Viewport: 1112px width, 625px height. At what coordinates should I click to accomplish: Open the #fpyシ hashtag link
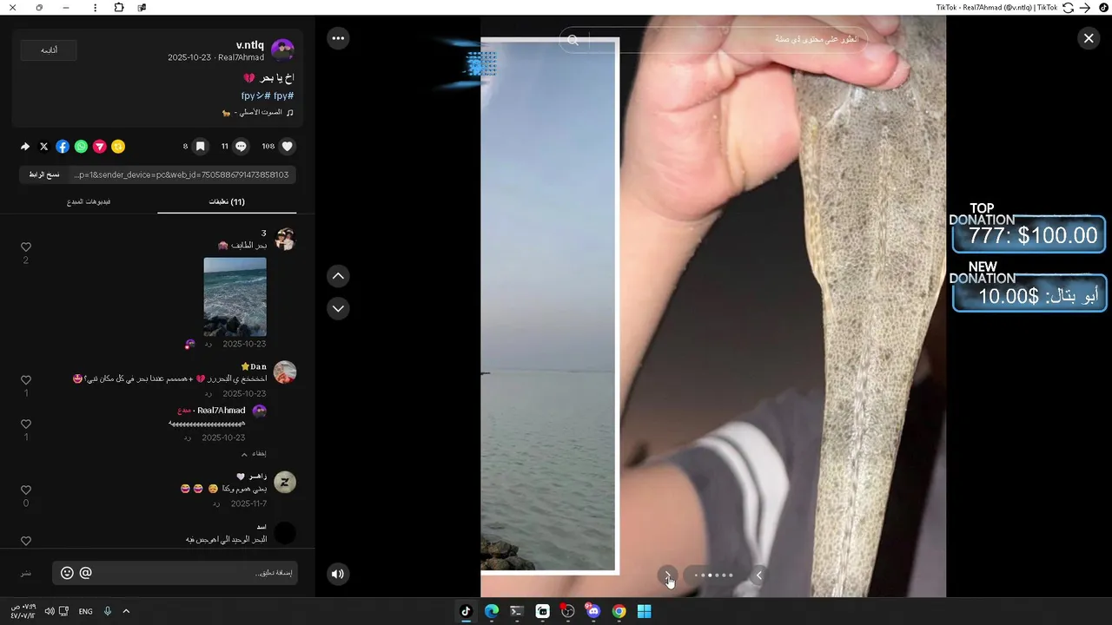coord(255,95)
